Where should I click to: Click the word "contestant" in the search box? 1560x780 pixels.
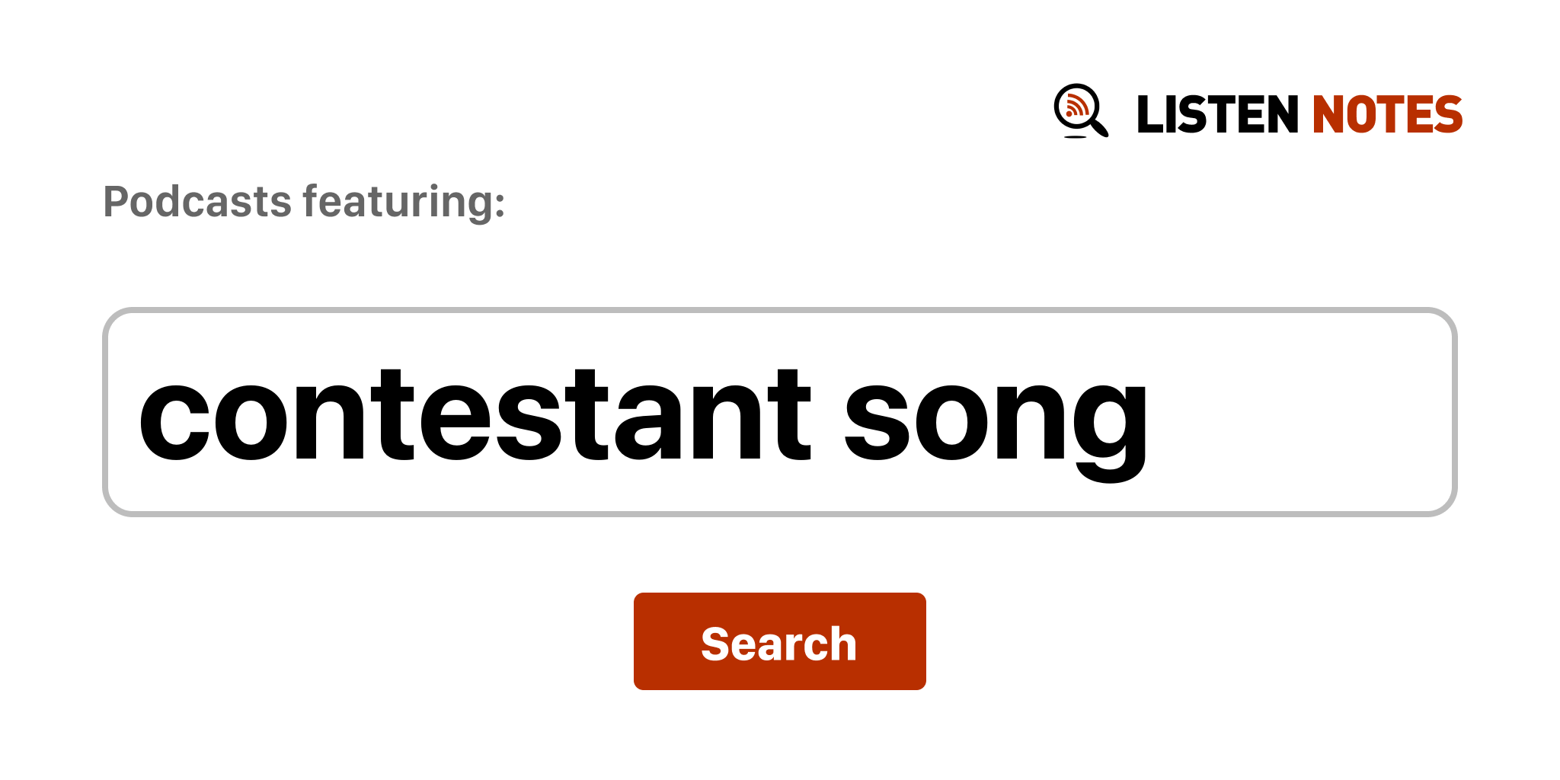(x=474, y=416)
